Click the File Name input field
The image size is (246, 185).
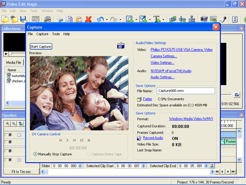click(186, 91)
